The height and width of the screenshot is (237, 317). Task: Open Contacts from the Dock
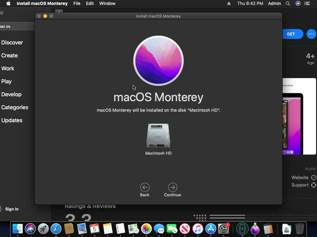tap(69, 229)
